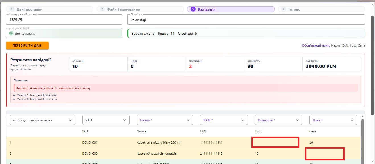
Task: Click EAN cell 2111111111113
Action: click(211, 153)
